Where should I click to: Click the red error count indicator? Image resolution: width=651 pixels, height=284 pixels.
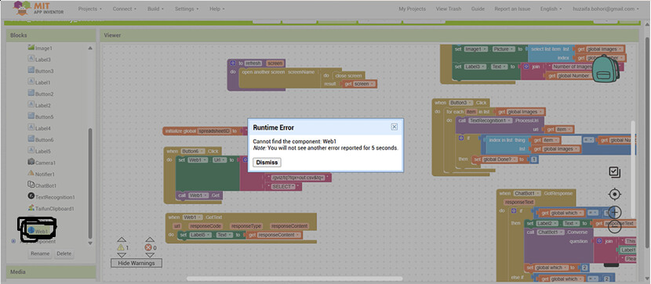click(x=148, y=247)
